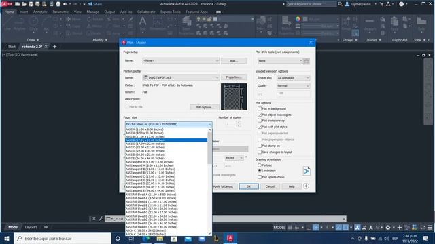The height and width of the screenshot is (244, 435).
Task: Uncheck Plot object lineweights
Action: [x=260, y=115]
